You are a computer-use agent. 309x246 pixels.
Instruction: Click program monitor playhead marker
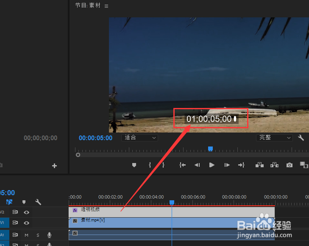click(211, 149)
